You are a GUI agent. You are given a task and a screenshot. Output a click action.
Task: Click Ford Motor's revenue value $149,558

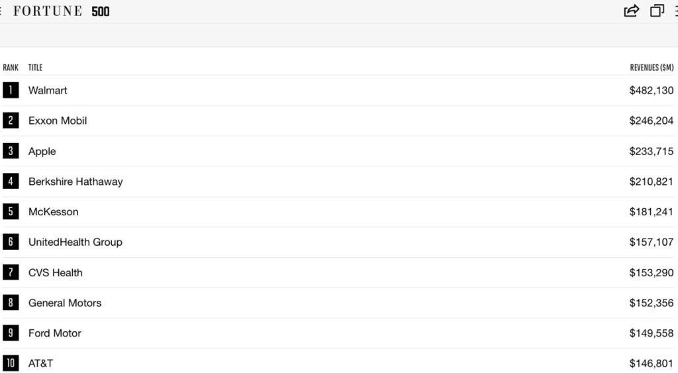coord(652,333)
